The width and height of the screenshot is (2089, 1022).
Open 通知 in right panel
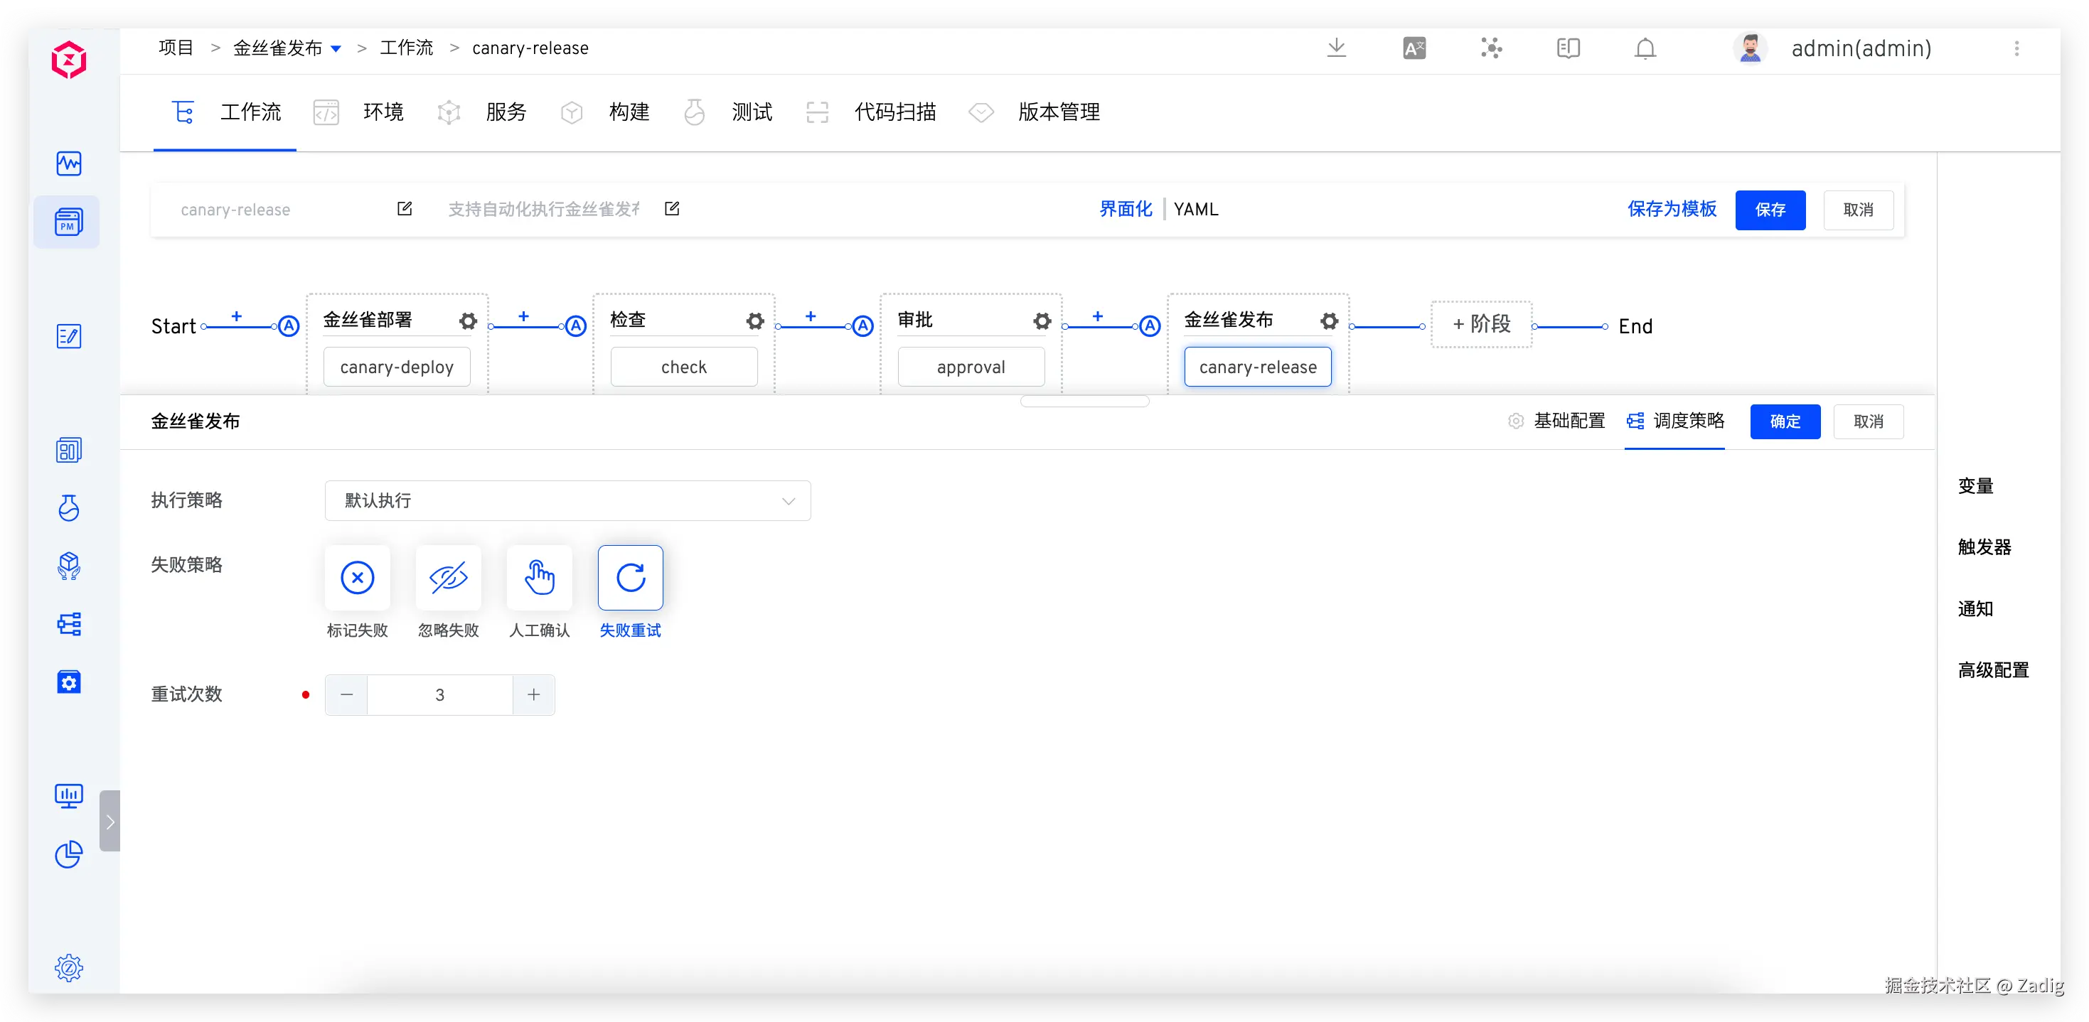1975,608
